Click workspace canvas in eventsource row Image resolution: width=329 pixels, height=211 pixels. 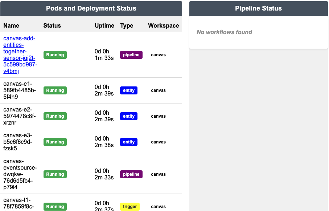(x=159, y=174)
